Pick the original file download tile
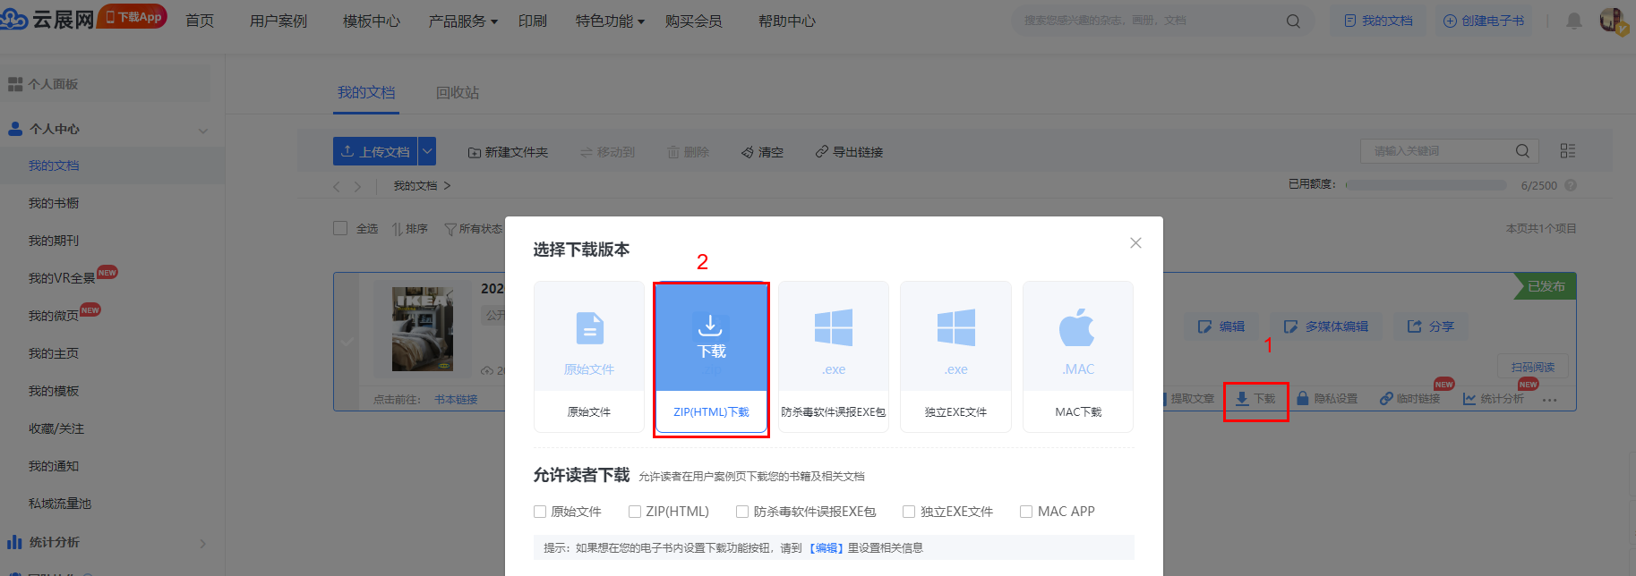 (x=589, y=358)
